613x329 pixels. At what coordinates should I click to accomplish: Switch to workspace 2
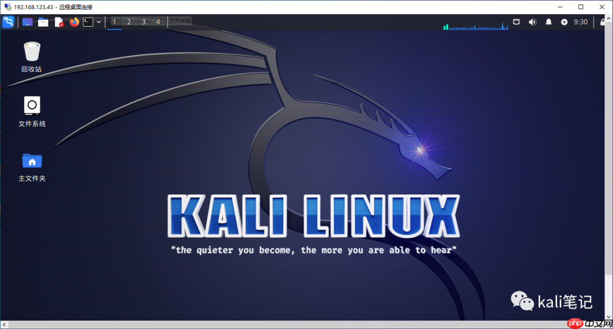(x=129, y=22)
